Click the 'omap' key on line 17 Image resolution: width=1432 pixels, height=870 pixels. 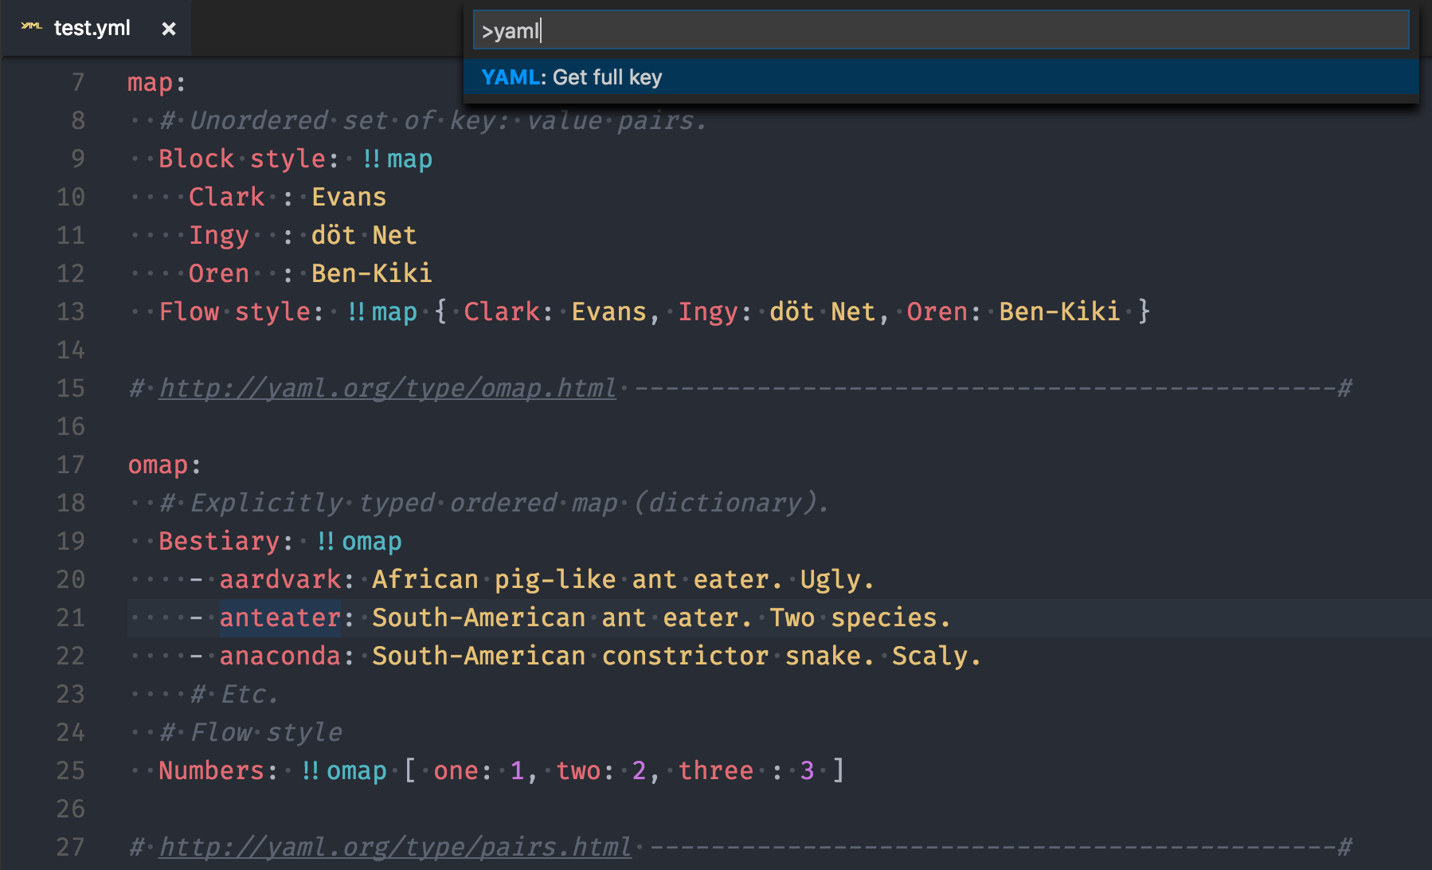158,464
